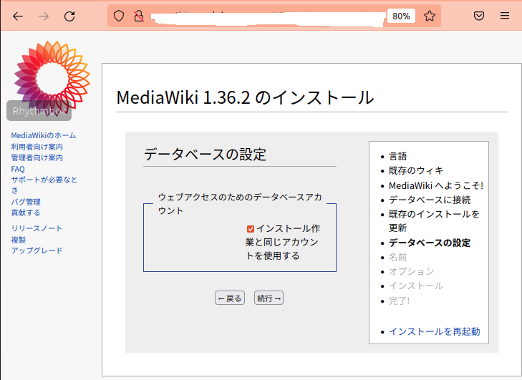Image resolution: width=522 pixels, height=380 pixels.
Task: Click the 続行→ continue button
Action: pos(269,298)
